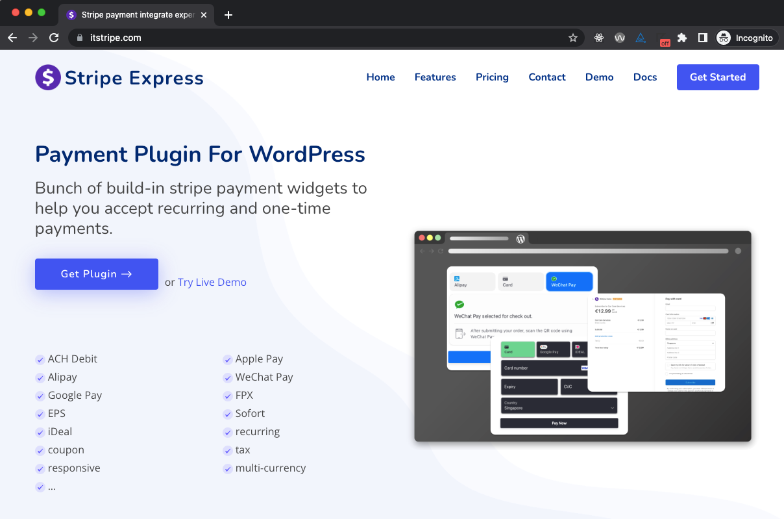Go to the Docs navigation link
Image resolution: width=784 pixels, height=519 pixels.
click(x=644, y=77)
